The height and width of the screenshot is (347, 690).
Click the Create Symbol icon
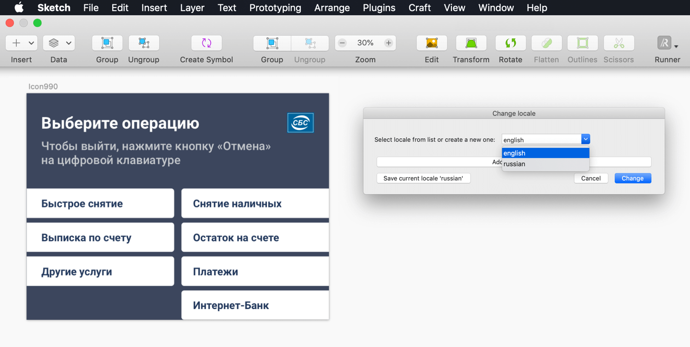click(207, 43)
